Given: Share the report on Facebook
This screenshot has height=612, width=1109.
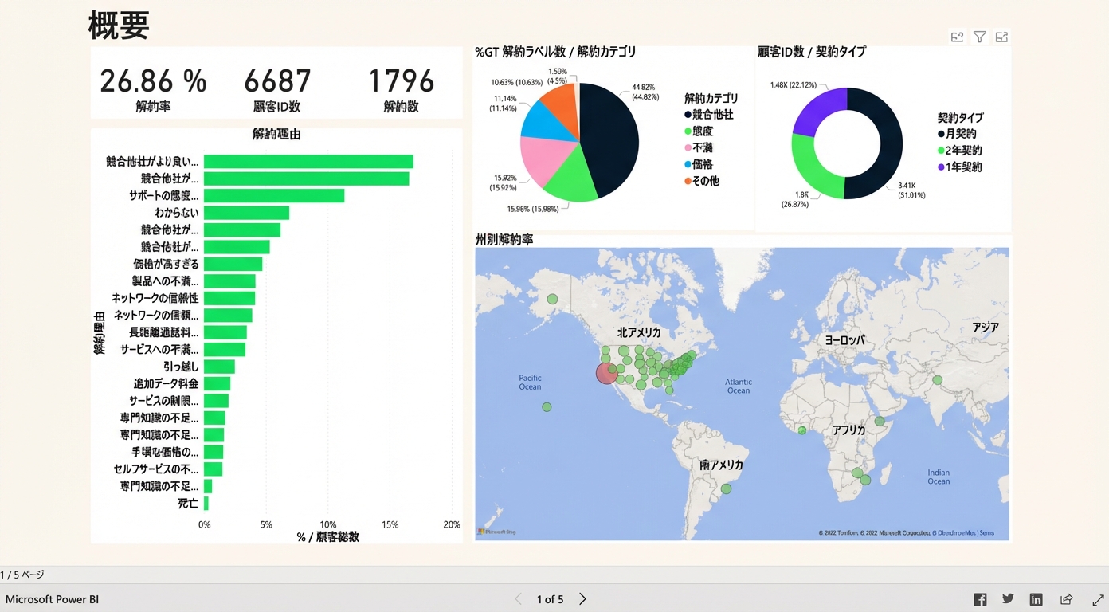Looking at the screenshot, I should tap(980, 599).
